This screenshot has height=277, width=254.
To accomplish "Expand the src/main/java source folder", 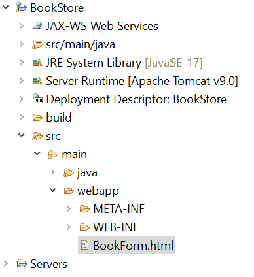I will (22, 44).
